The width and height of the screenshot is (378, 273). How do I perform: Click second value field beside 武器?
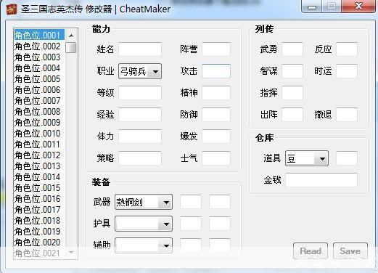(x=220, y=202)
